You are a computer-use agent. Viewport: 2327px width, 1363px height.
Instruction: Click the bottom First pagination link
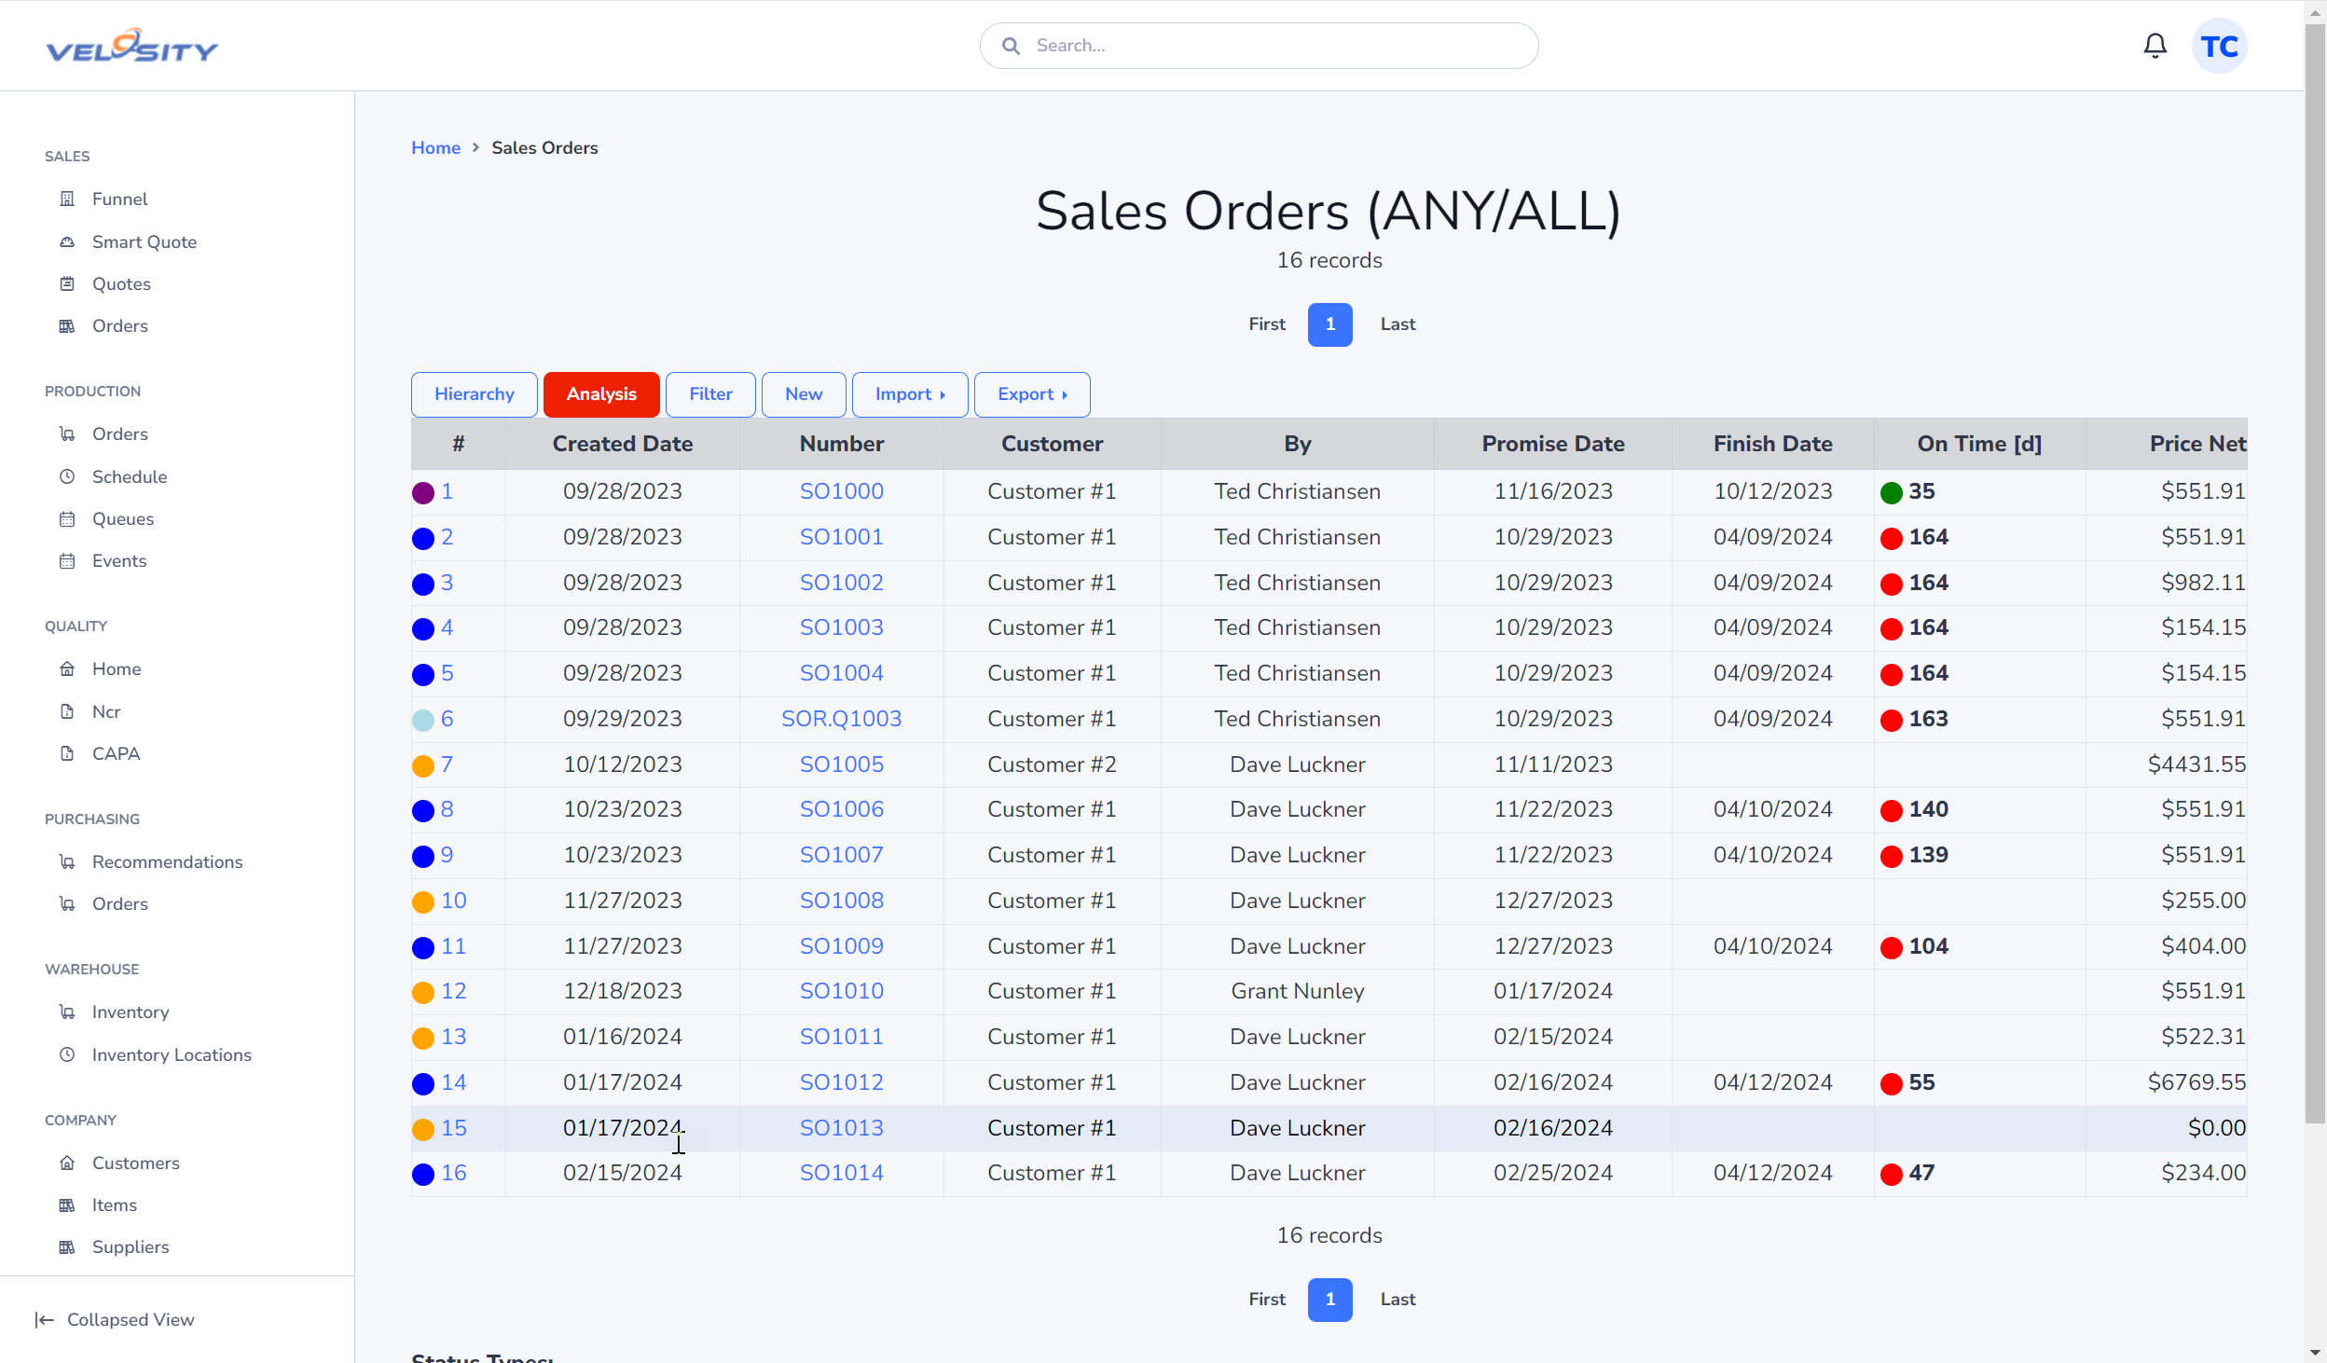point(1266,1300)
